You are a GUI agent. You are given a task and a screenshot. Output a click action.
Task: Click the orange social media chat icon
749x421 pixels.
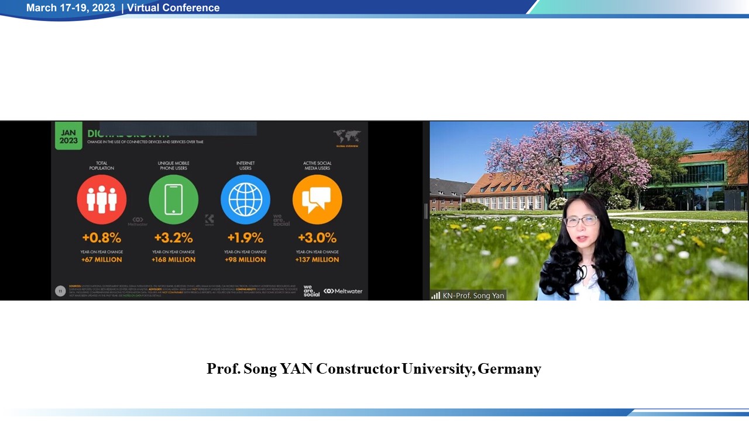pos(317,199)
